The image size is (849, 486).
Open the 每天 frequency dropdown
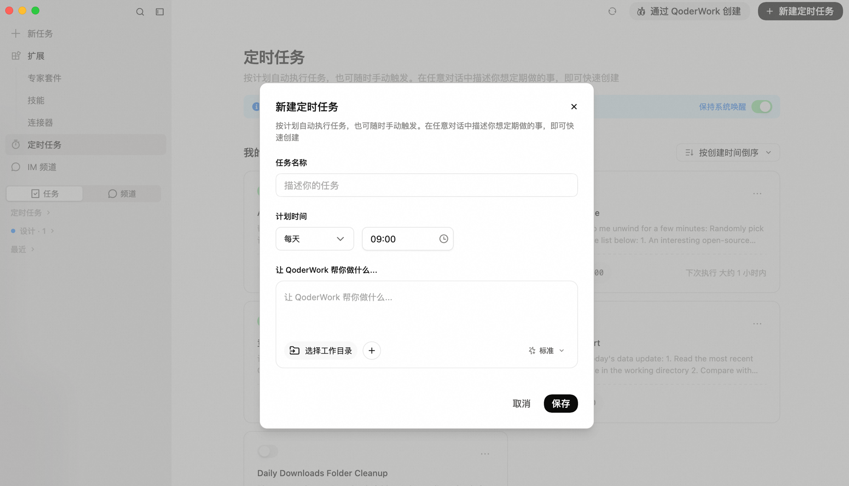click(x=315, y=239)
